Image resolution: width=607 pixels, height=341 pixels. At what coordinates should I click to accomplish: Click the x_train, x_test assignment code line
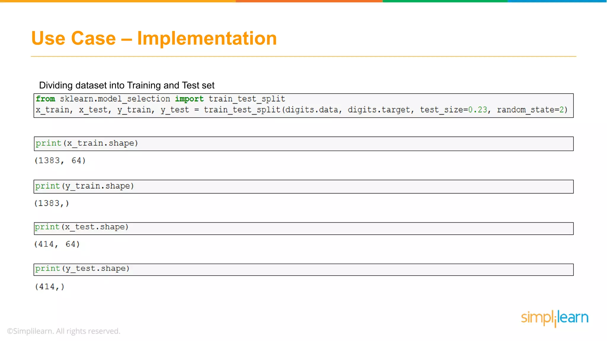coord(302,110)
